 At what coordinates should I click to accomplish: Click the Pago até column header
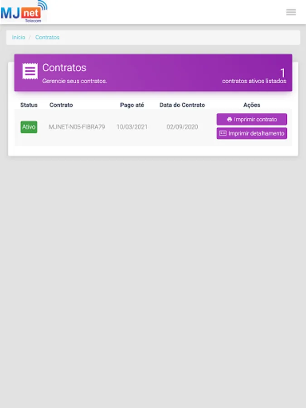132,105
